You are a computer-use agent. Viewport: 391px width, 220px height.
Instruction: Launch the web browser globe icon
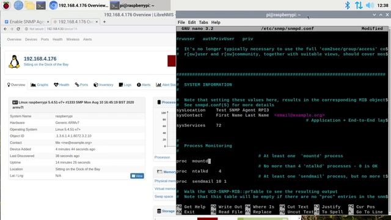click(18, 5)
